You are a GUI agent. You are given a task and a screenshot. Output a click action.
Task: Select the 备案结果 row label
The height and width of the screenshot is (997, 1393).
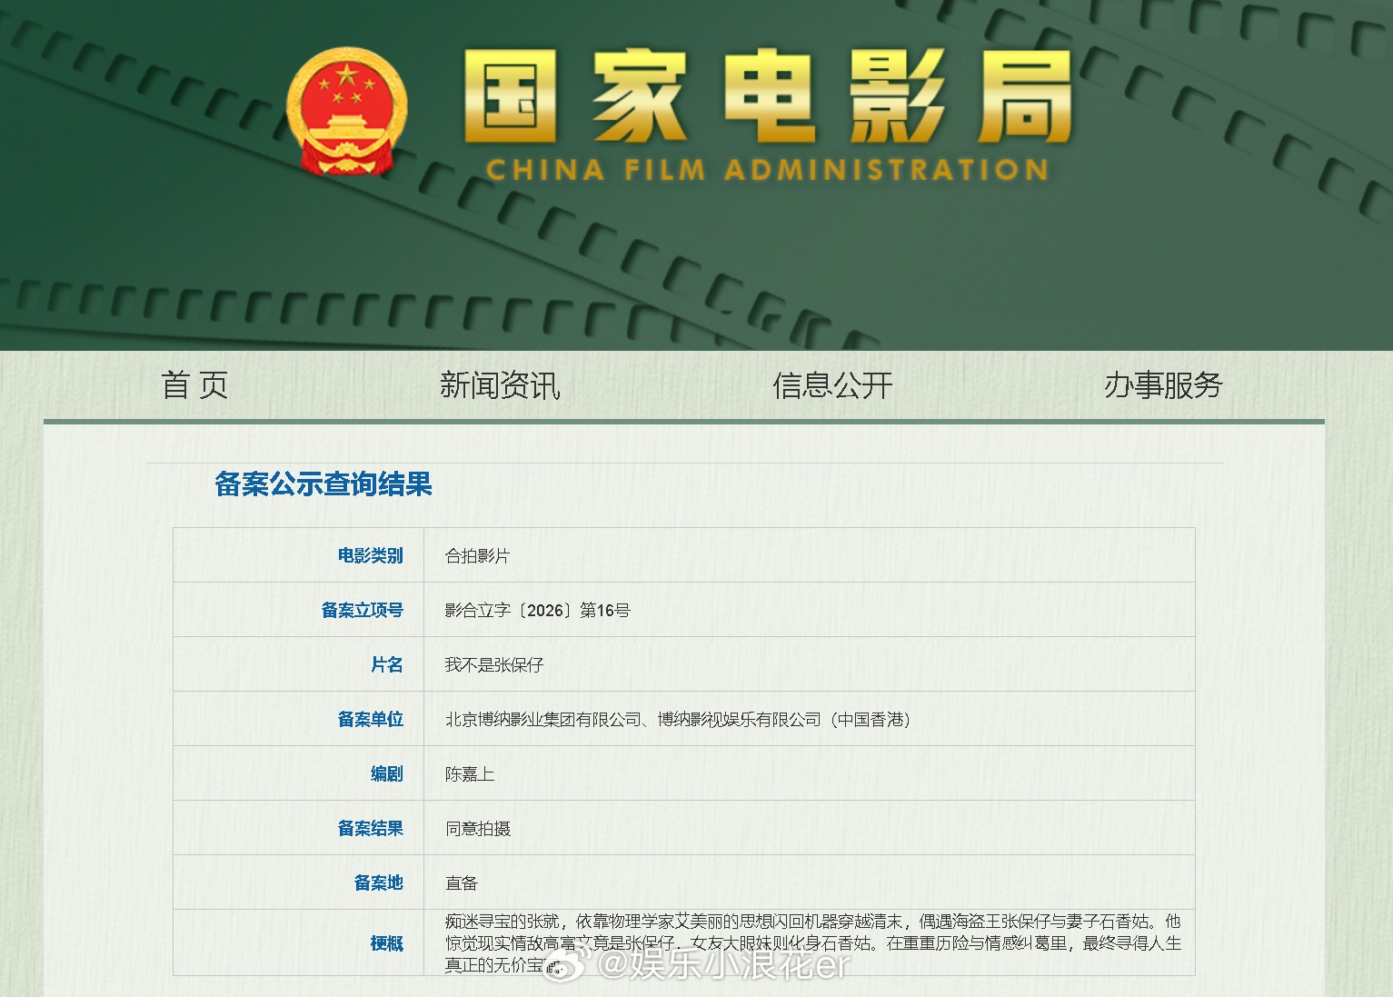point(370,828)
